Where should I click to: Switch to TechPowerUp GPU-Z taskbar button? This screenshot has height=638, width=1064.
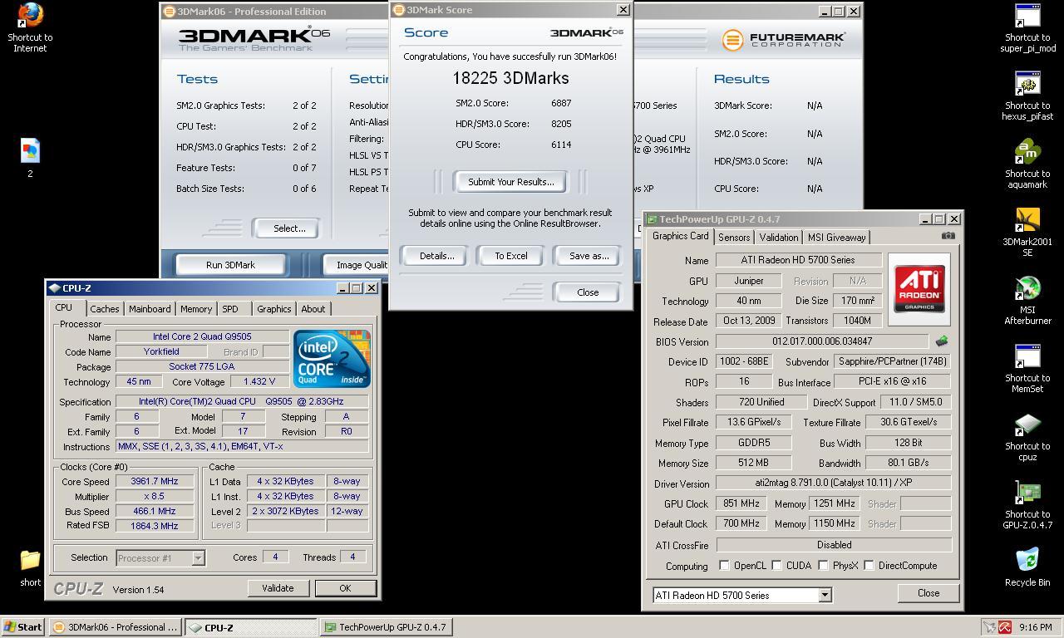[x=387, y=627]
